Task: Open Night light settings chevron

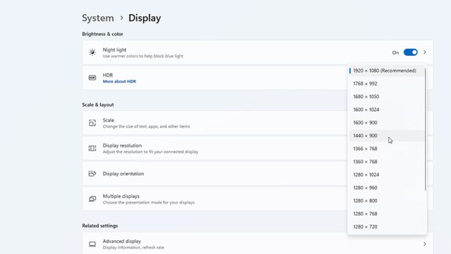Action: (x=425, y=52)
